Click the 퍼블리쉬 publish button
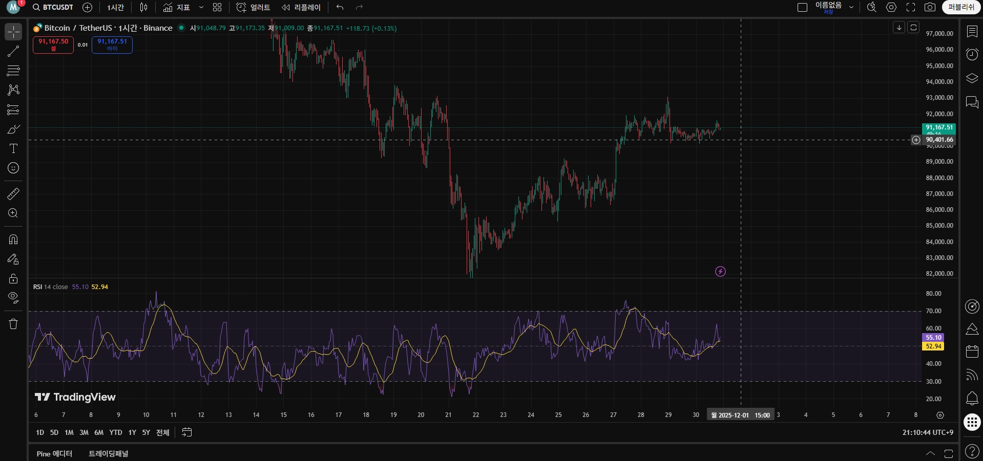This screenshot has height=461, width=983. tap(961, 7)
